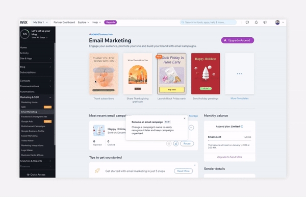Click the Happy Holidays campaign thumbnail
The height and width of the screenshot is (197, 306).
point(99,131)
